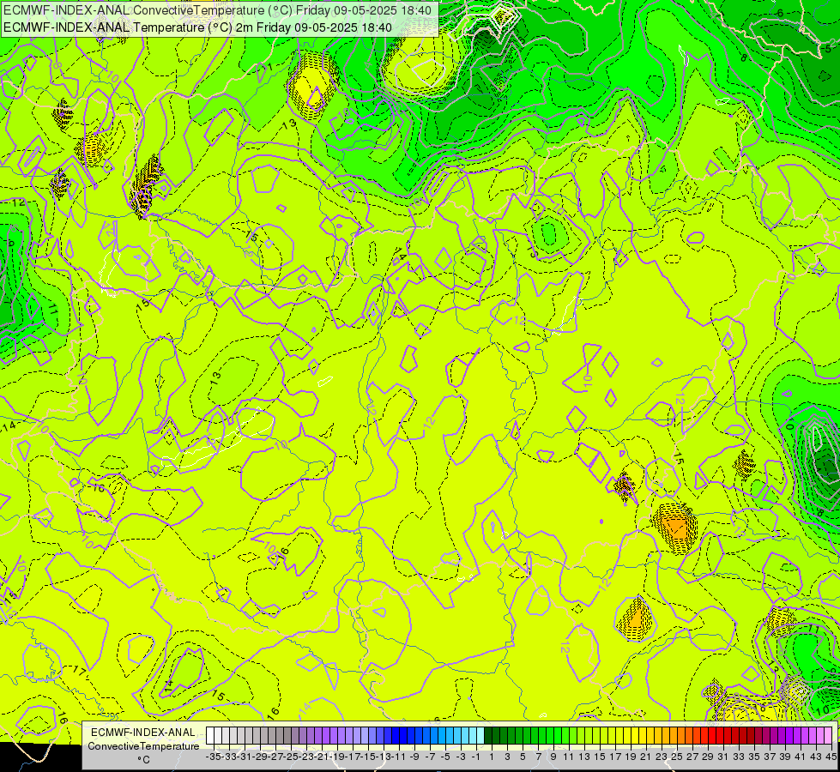Select the deep blue swatch above -11
Image resolution: width=840 pixels, height=772 pixels.
[x=396, y=735]
